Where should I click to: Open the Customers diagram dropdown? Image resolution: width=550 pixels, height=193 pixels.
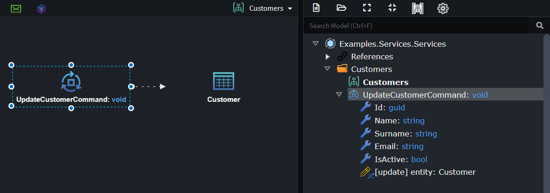tap(263, 8)
